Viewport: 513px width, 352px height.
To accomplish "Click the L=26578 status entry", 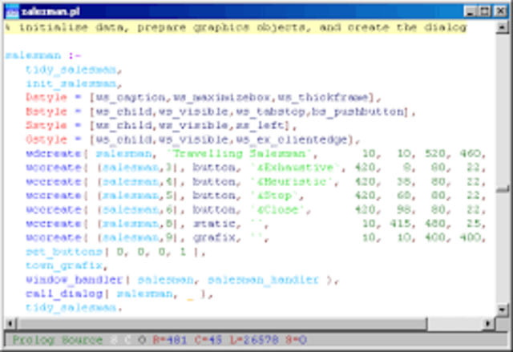I will tap(254, 340).
